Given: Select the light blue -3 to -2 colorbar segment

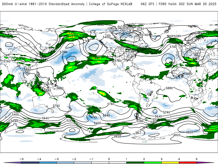Looking at the screenshot, I should pos(65,163).
